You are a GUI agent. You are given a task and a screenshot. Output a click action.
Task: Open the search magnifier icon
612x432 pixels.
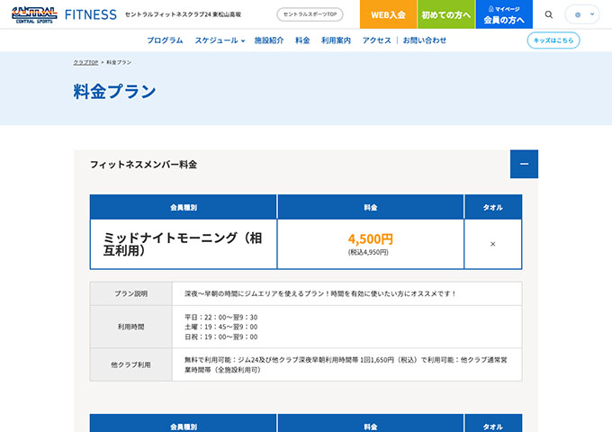[548, 14]
